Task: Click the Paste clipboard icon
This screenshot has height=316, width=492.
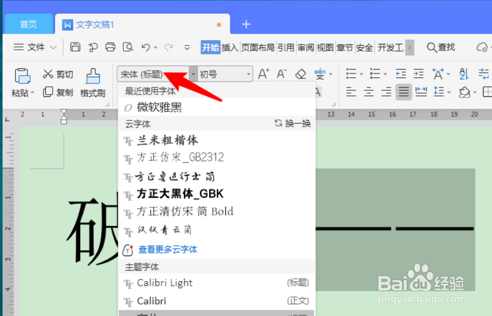Action: pyautogui.click(x=22, y=76)
